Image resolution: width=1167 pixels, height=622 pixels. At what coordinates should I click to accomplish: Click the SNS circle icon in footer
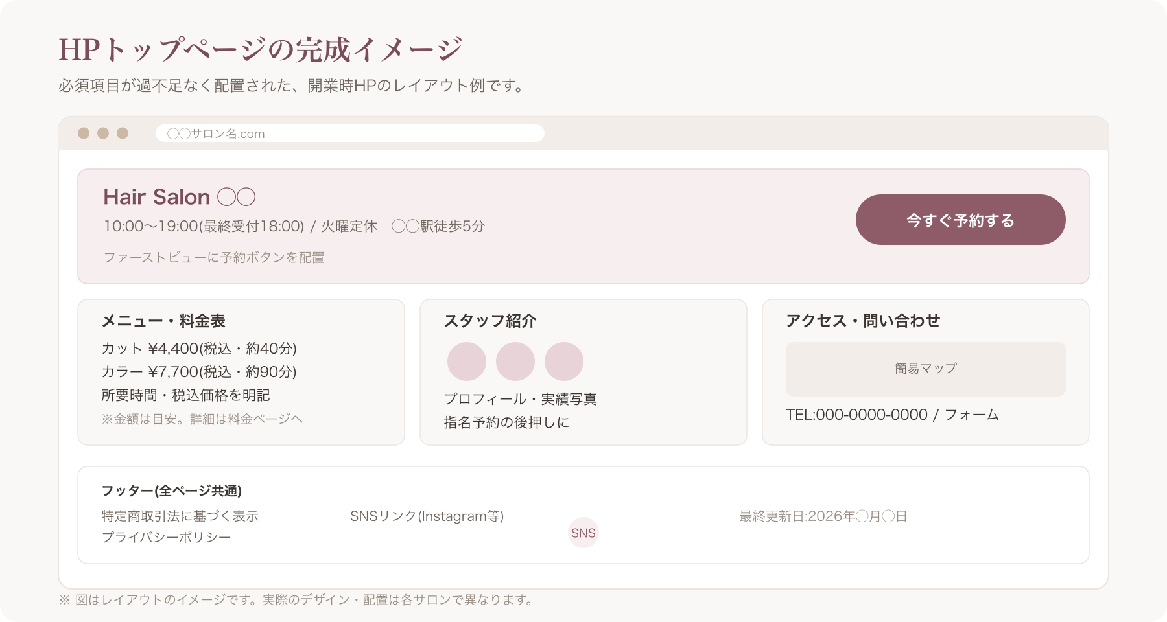[583, 533]
